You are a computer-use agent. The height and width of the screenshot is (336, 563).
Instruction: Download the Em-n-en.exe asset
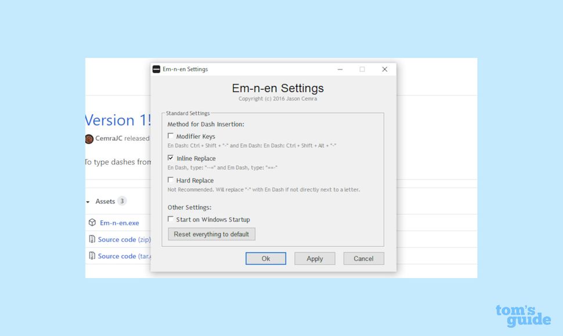coord(120,222)
